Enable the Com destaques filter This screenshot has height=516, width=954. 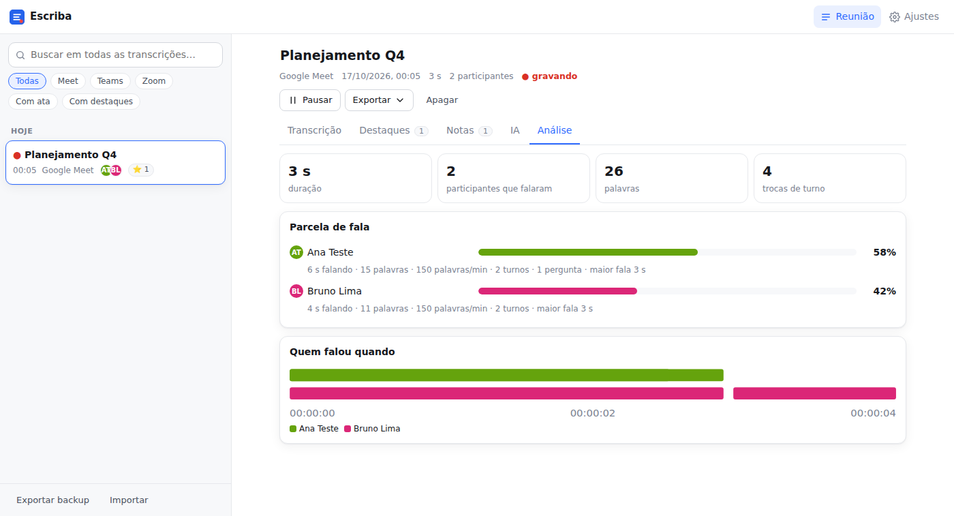click(101, 102)
